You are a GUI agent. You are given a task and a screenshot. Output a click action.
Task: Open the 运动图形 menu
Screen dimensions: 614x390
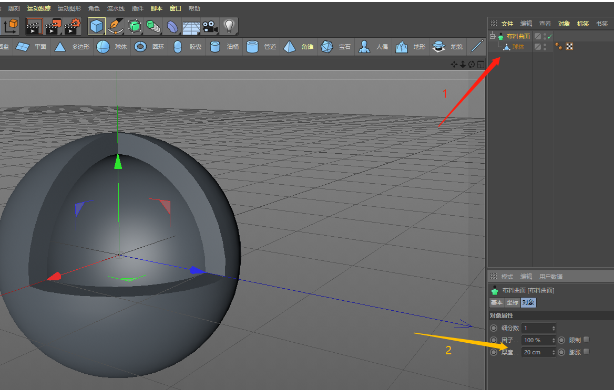tap(69, 8)
